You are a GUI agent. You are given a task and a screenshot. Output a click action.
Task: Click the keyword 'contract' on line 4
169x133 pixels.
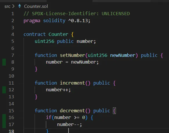pos(35,34)
